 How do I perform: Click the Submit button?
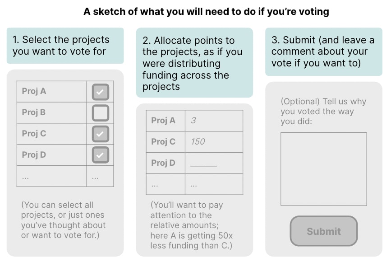click(323, 231)
